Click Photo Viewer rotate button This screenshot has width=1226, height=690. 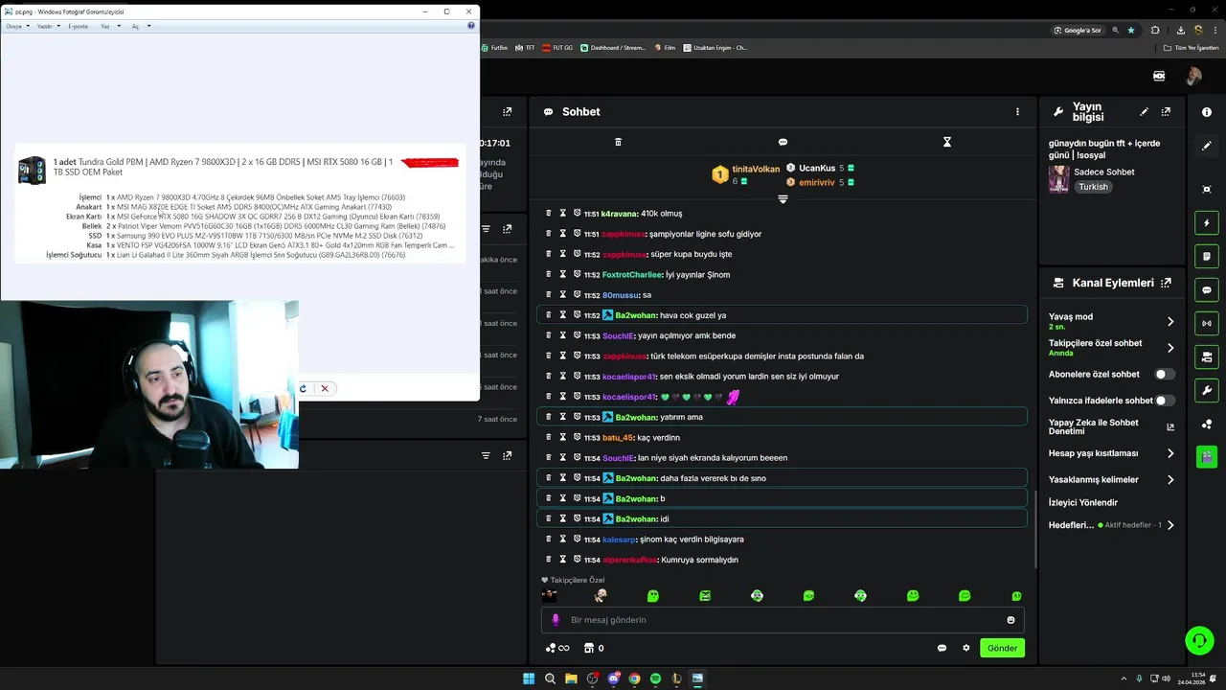tap(303, 388)
